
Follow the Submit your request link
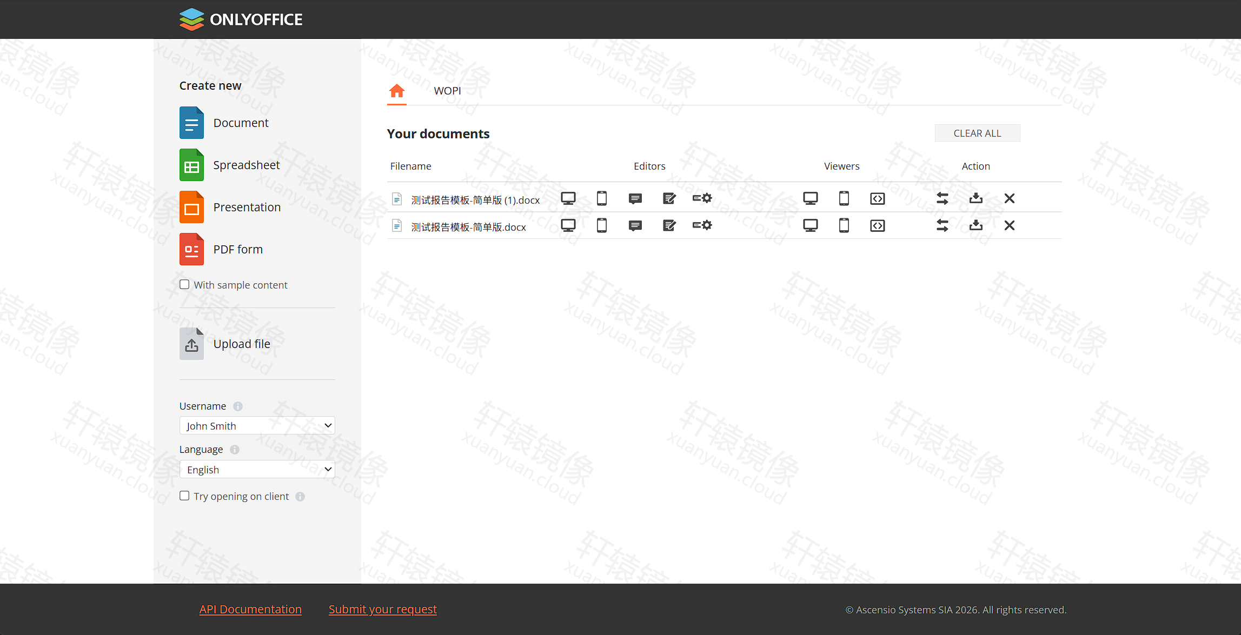(x=383, y=609)
